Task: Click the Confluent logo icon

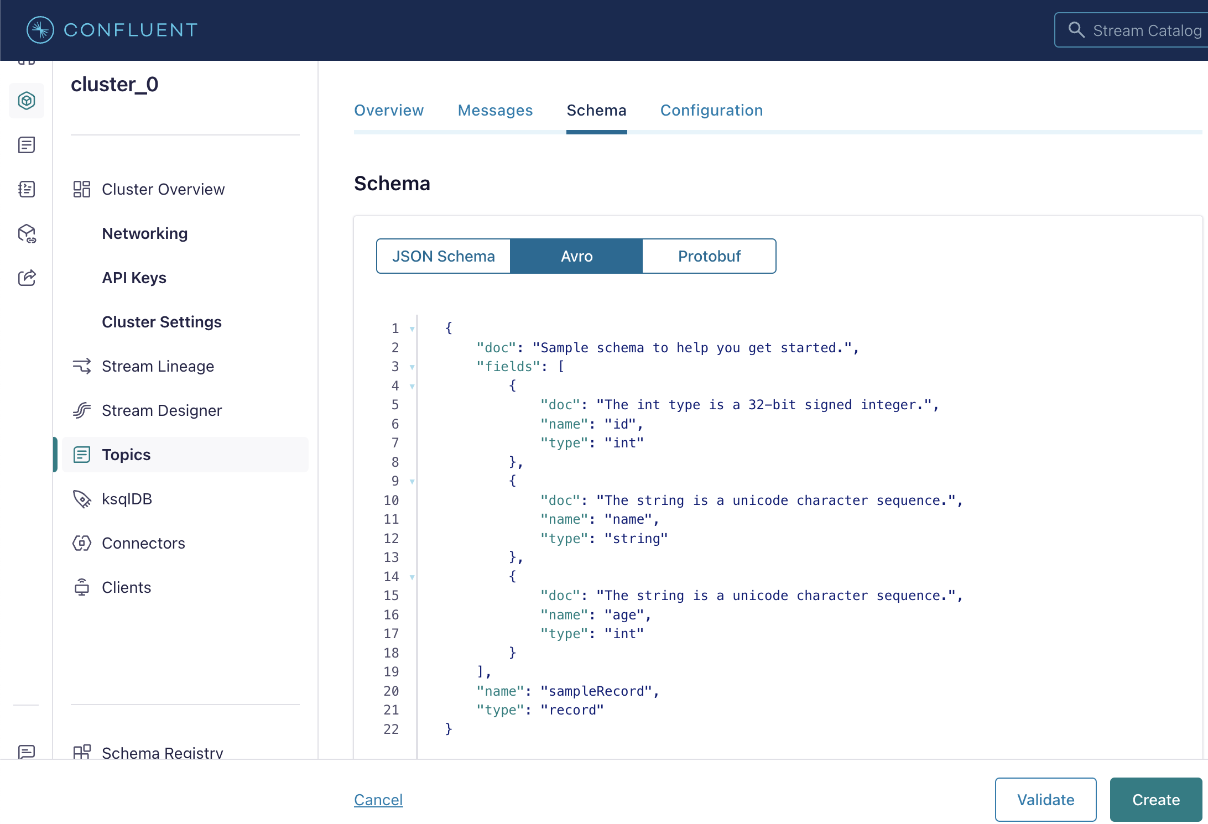Action: [40, 30]
